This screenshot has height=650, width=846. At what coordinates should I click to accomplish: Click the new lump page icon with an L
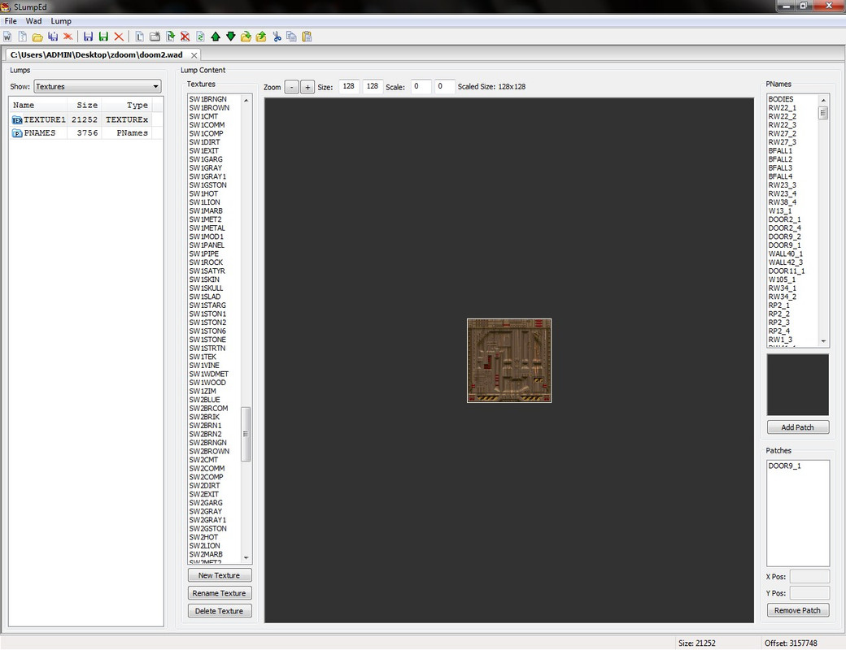pyautogui.click(x=139, y=37)
